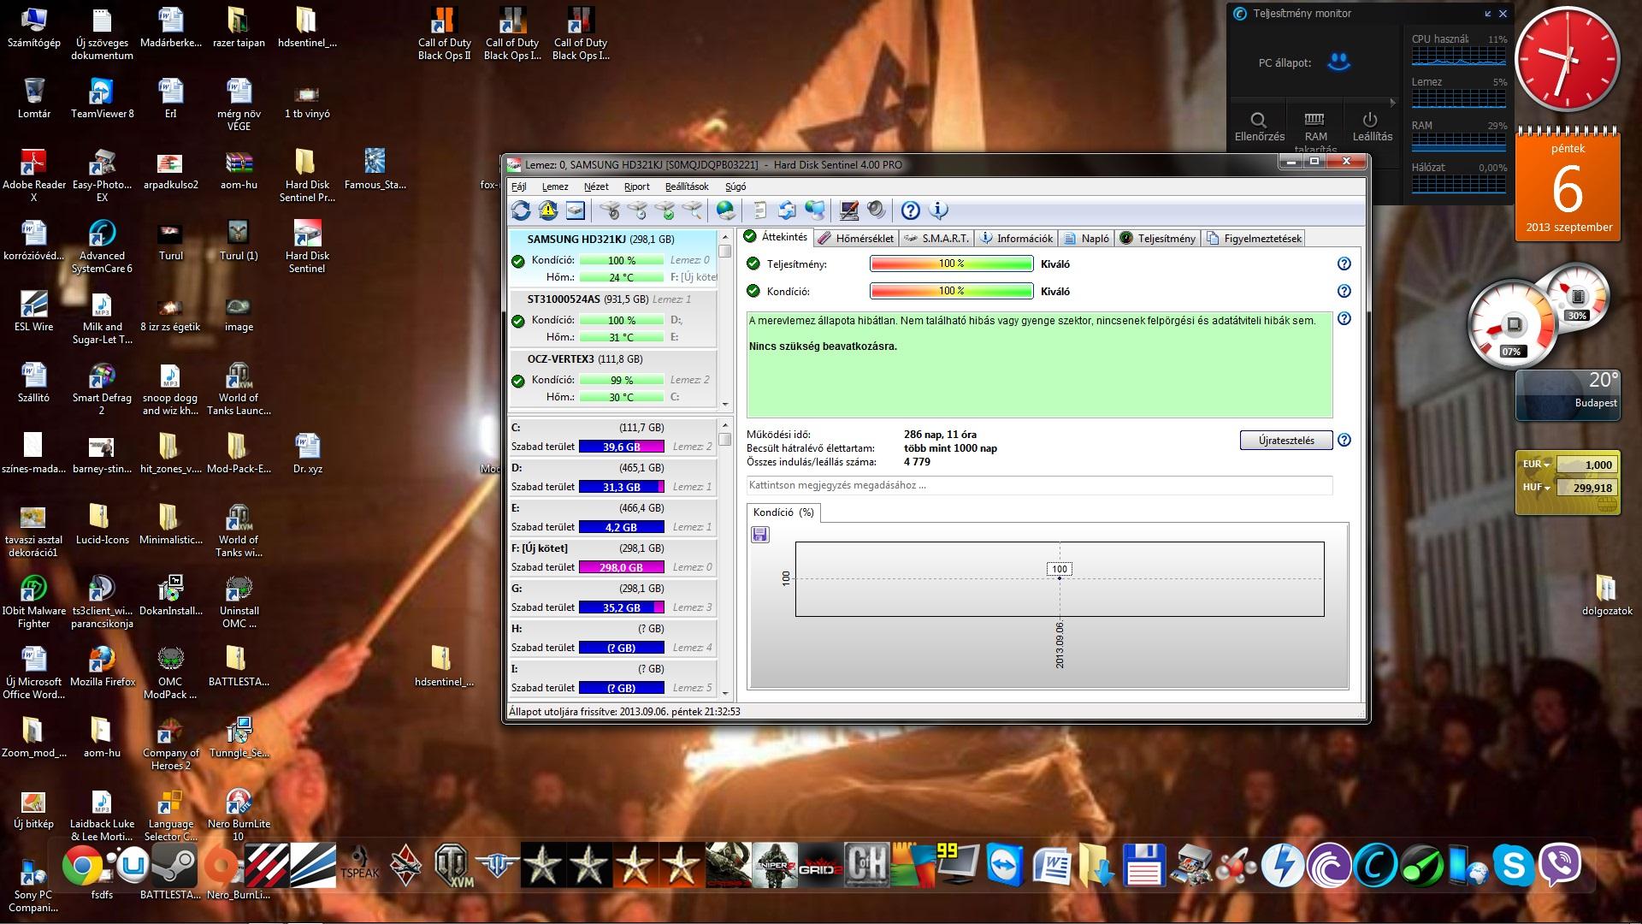Click the Teljesítmény 100% progress bar
The width and height of the screenshot is (1642, 924).
pyautogui.click(x=951, y=264)
